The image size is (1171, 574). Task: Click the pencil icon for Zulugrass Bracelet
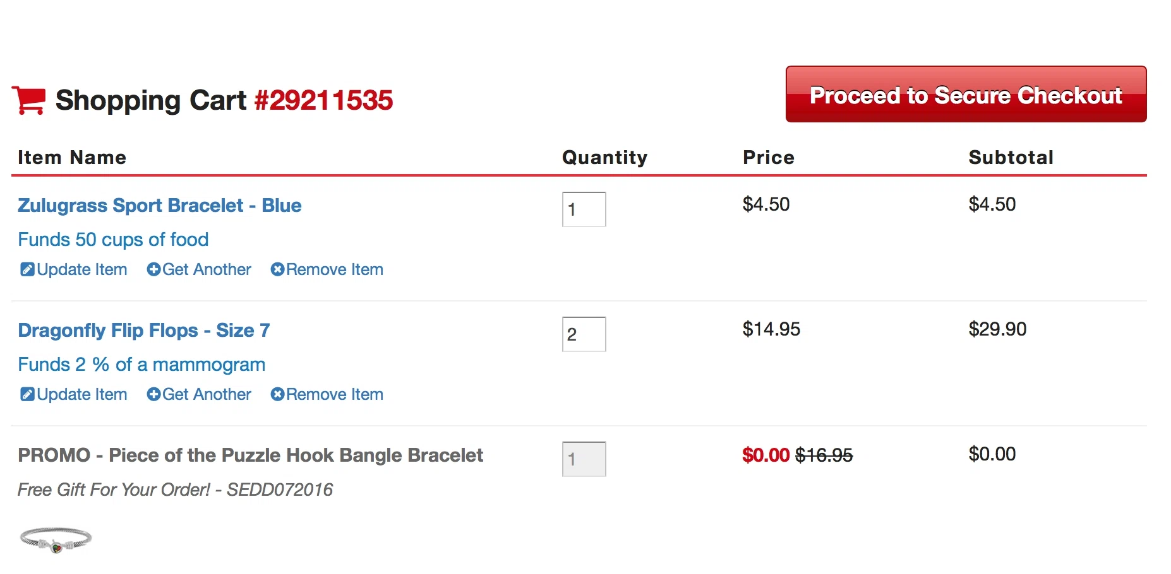click(27, 269)
